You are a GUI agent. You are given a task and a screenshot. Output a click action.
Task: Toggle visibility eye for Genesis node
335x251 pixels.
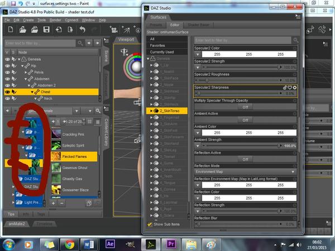point(7,59)
